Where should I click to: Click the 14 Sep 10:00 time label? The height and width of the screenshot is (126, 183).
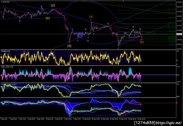(x=141, y=119)
